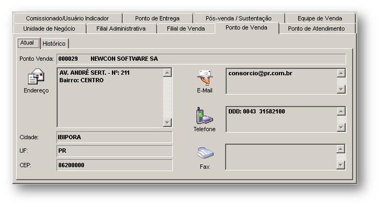Image resolution: width=380 pixels, height=207 pixels.
Task: Click the Cidade field showing IBIPORA
Action: point(115,137)
